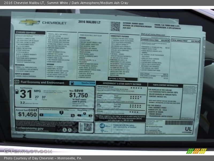Click the barcode above the UL code
The height and width of the screenshot is (161, 214).
(179, 123)
